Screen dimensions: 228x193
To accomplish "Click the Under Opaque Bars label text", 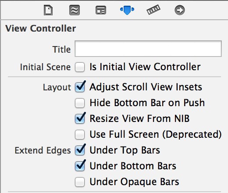I will 134,182.
